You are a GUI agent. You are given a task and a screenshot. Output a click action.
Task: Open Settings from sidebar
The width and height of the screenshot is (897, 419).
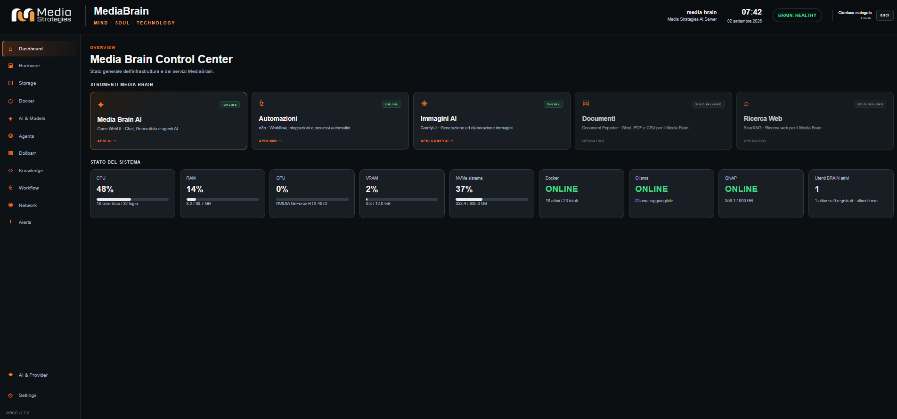[x=40, y=395]
